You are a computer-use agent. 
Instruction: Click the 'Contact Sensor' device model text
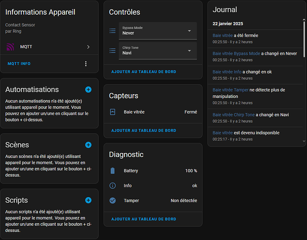20,25
